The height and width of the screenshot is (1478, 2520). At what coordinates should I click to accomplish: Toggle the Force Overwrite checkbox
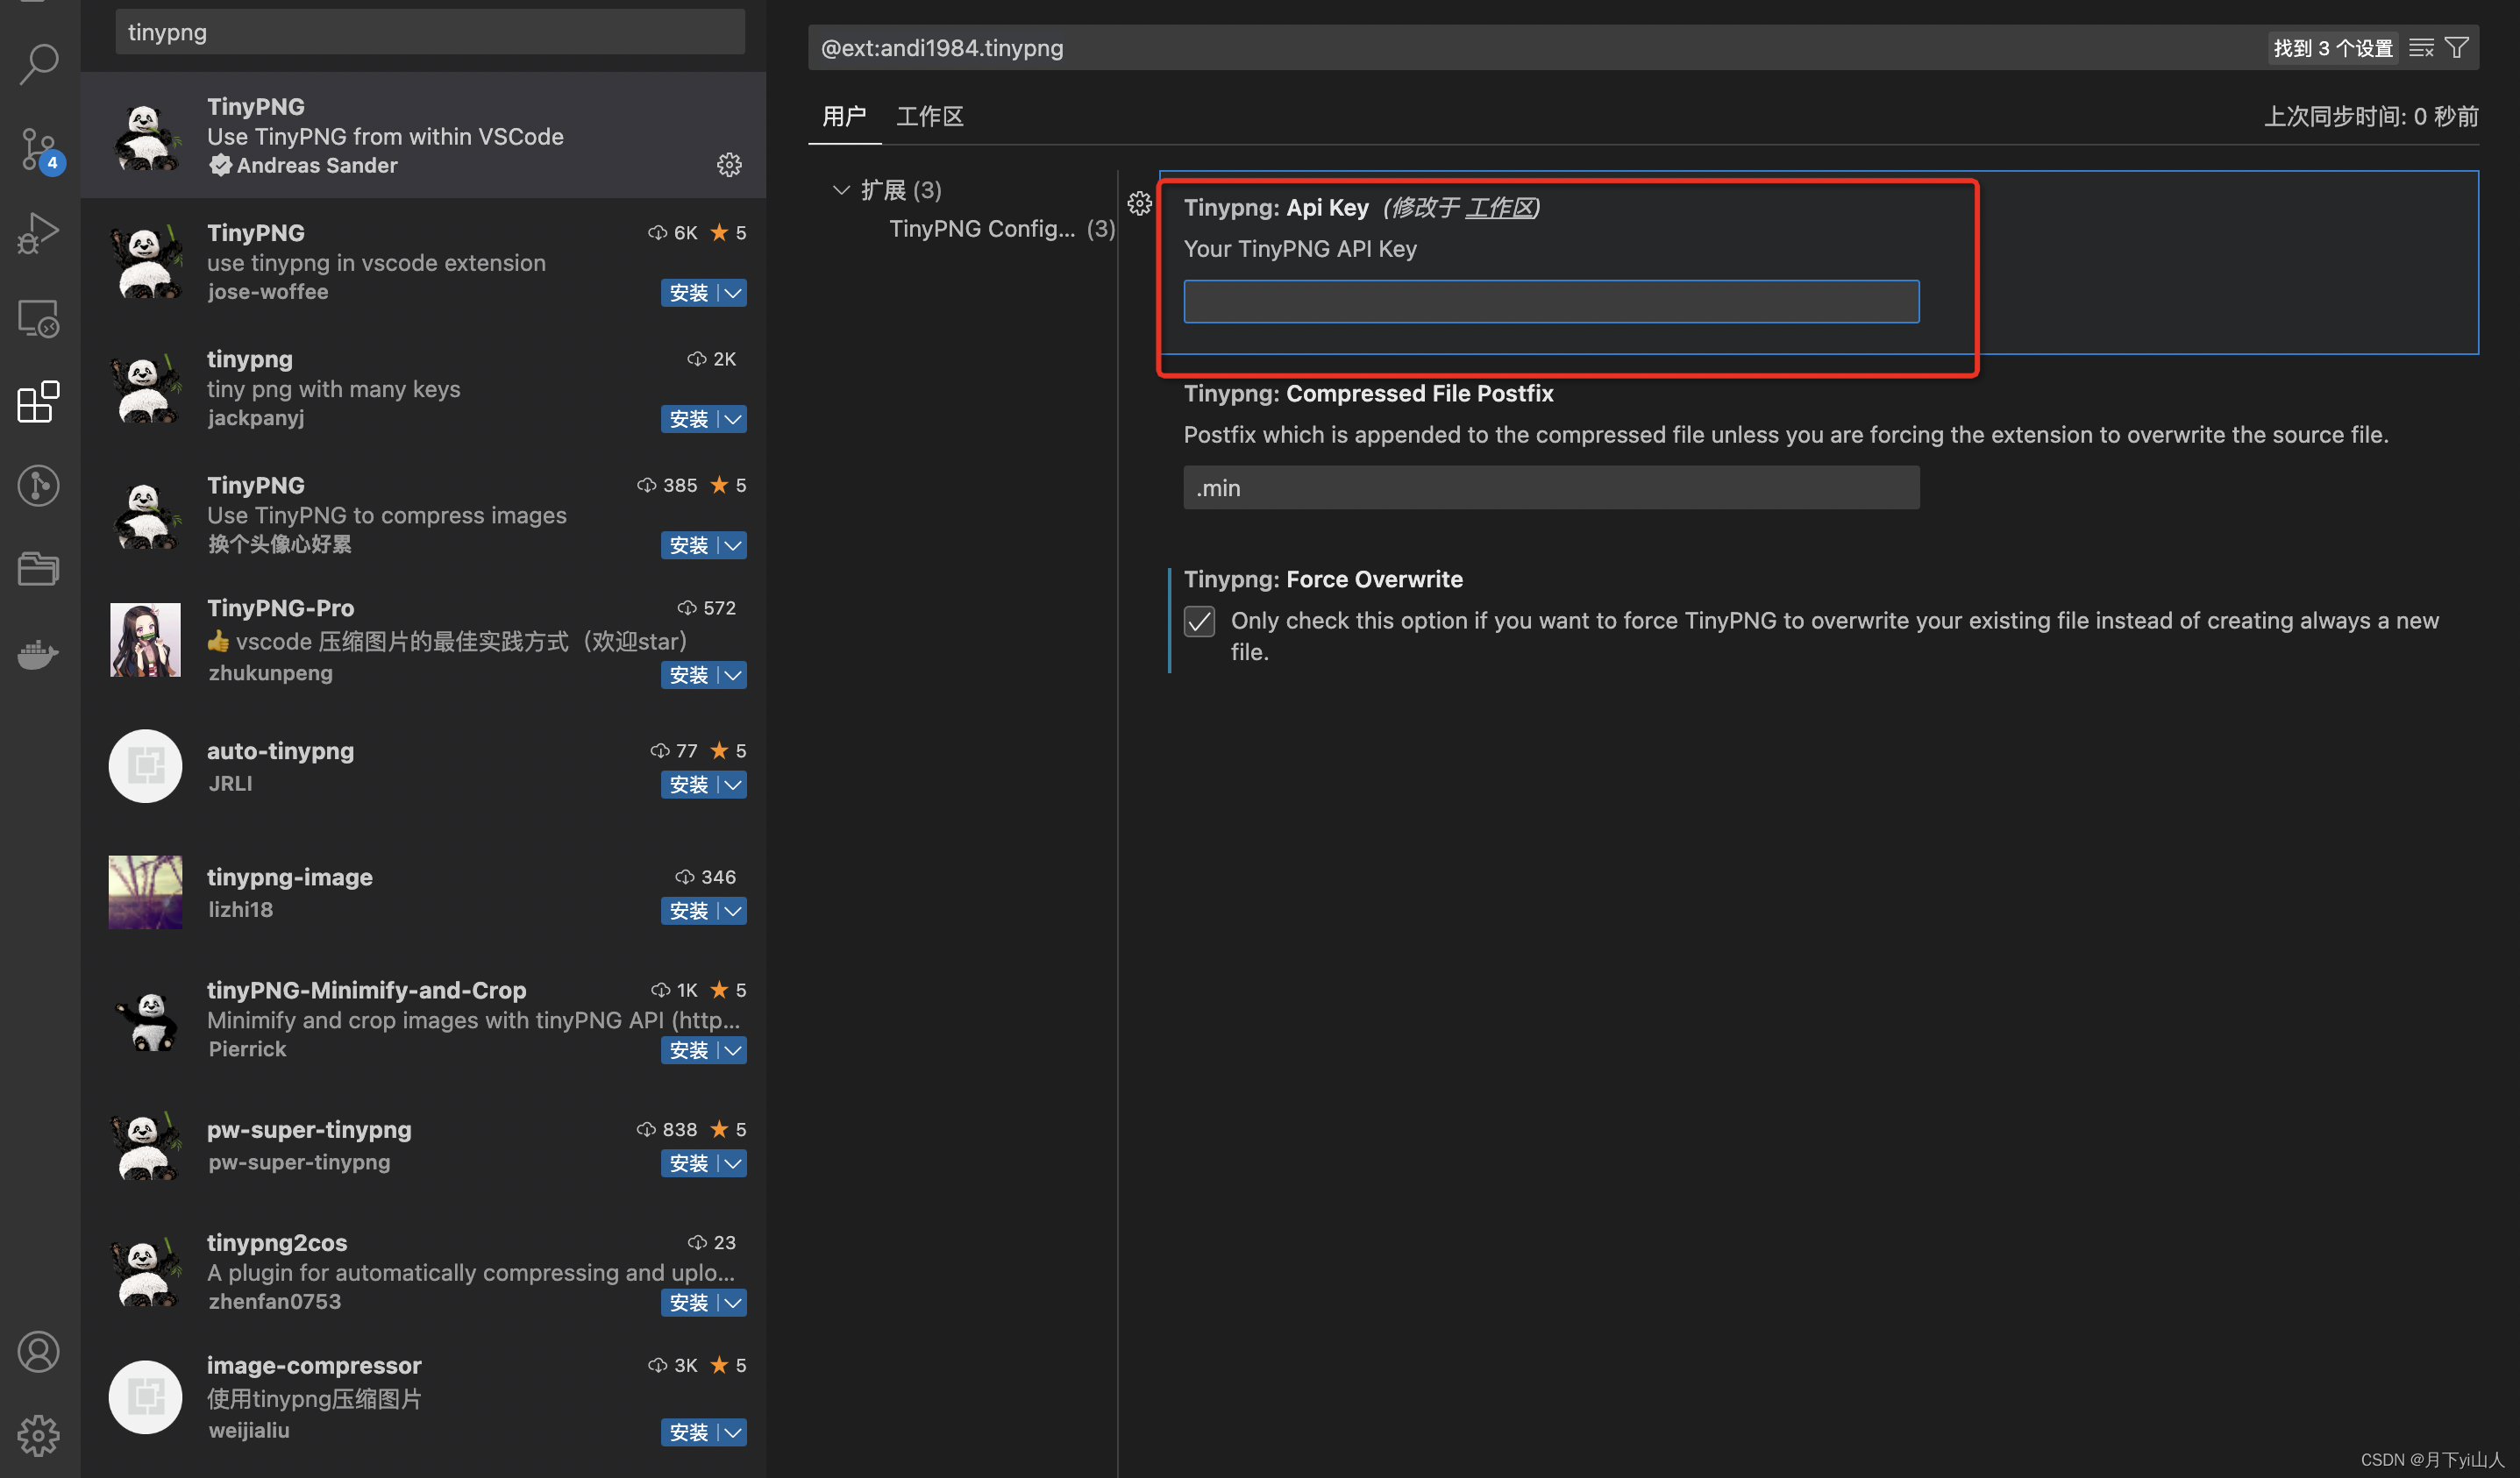pos(1199,621)
